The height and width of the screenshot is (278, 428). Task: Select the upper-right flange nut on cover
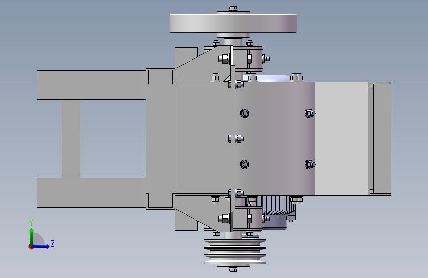pyautogui.click(x=310, y=113)
